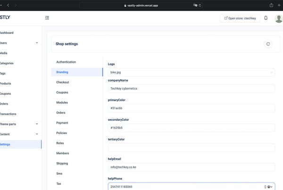283x190 pixels.
Task: Click the browser share icon
Action: [x=271, y=5]
